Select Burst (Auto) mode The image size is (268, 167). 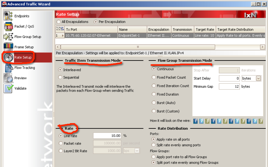tap(154, 103)
